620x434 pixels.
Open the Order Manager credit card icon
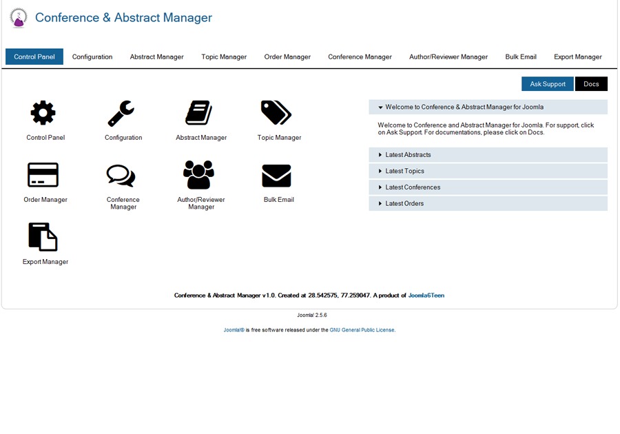tap(43, 175)
